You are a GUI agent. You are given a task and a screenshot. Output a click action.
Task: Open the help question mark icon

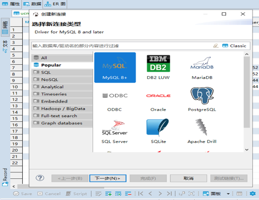click(40, 178)
